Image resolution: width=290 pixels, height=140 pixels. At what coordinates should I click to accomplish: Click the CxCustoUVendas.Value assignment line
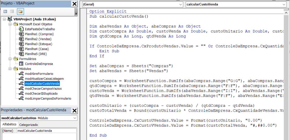[x=176, y=120]
